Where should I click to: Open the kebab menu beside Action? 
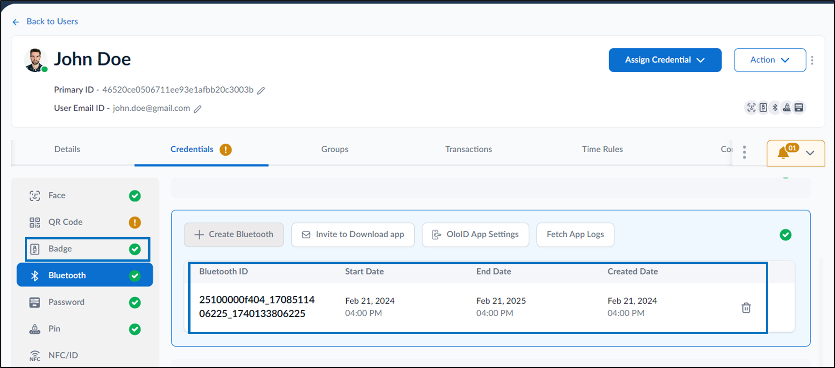click(812, 60)
